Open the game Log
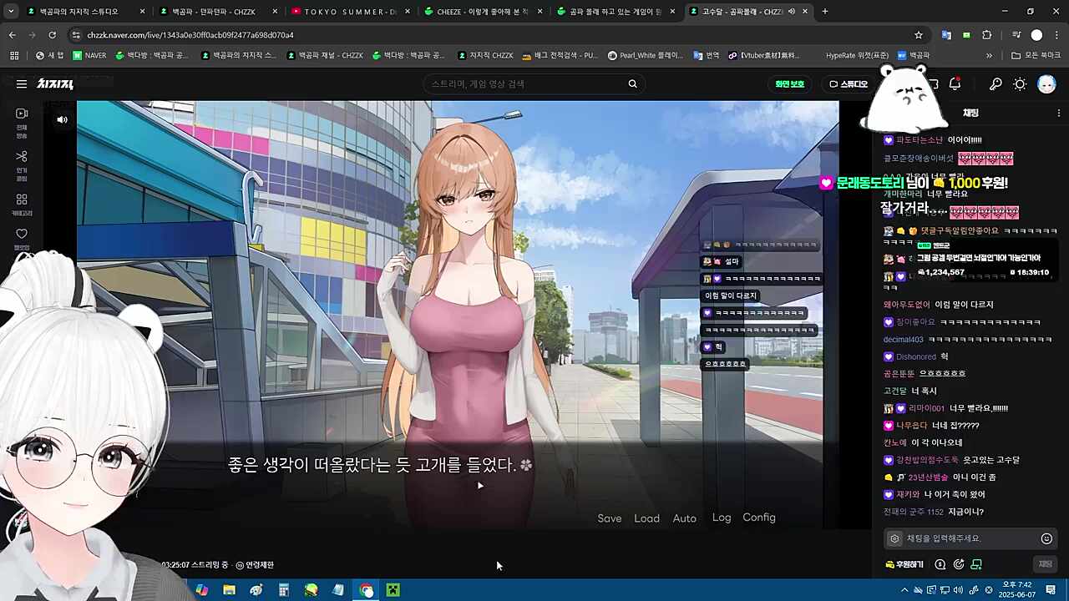 pos(722,518)
